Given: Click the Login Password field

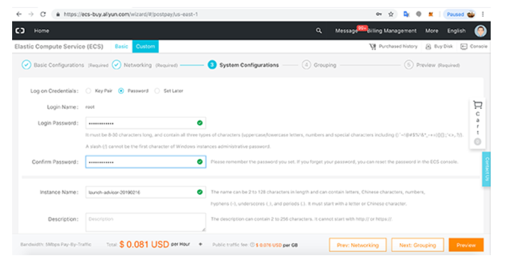Looking at the screenshot, I should (x=145, y=123).
